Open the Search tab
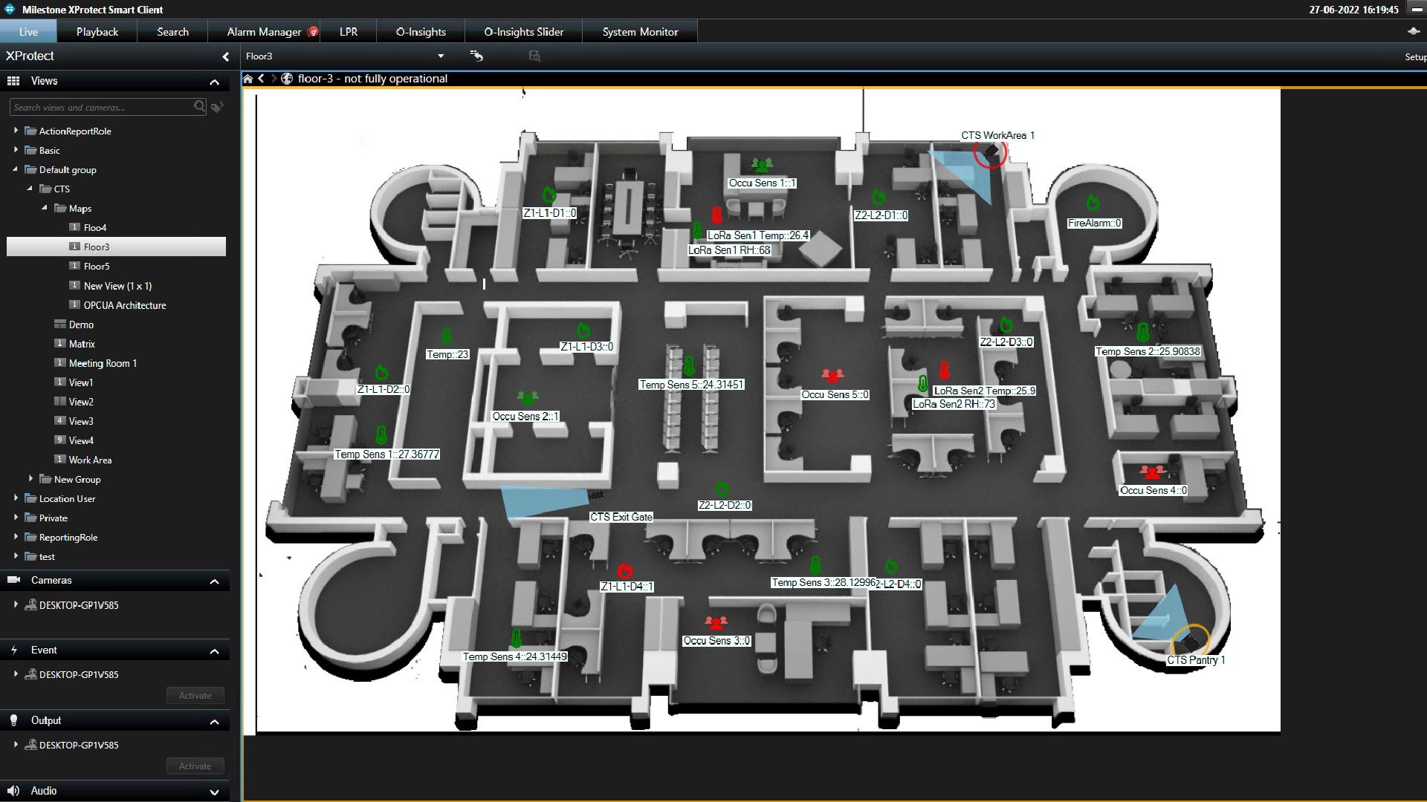1427x802 pixels. coord(173,32)
